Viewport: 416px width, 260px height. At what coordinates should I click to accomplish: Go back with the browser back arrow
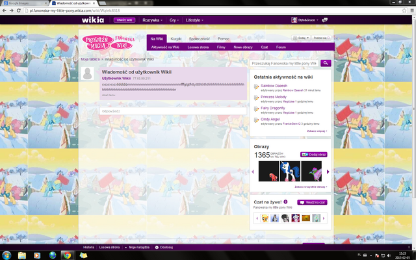coord(5,10)
